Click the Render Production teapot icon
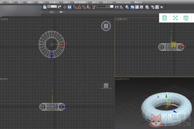The width and height of the screenshot is (194, 129). [x=162, y=7]
